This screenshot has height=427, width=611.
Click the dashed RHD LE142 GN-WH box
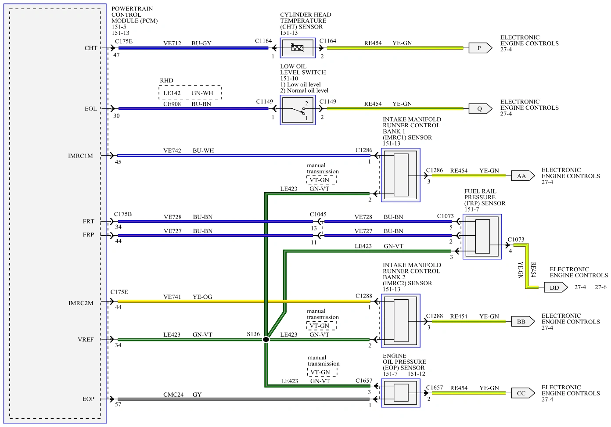pyautogui.click(x=190, y=93)
